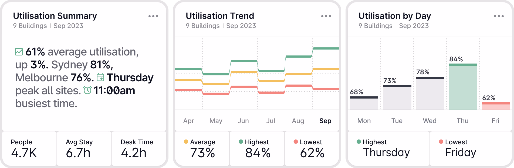Click the yellow Average legend dot
This screenshot has height=168, width=514.
(x=186, y=142)
